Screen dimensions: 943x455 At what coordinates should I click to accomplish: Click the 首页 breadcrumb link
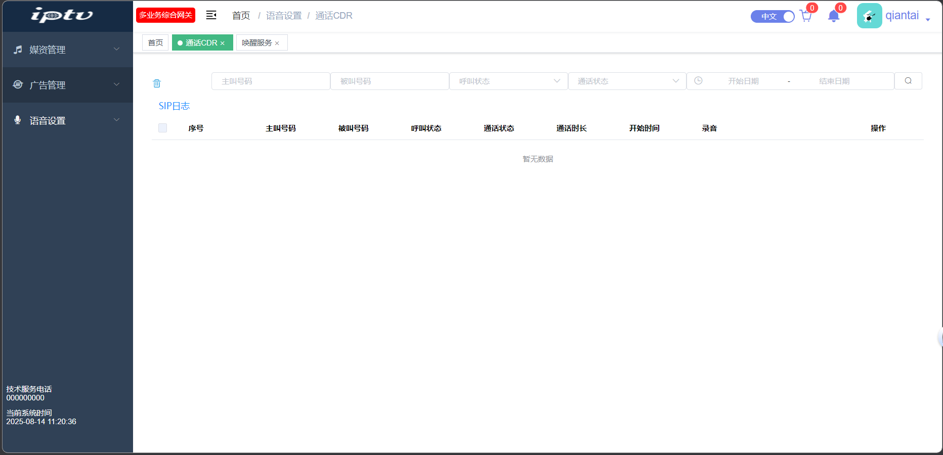[241, 16]
